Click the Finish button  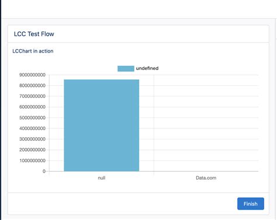tap(251, 204)
